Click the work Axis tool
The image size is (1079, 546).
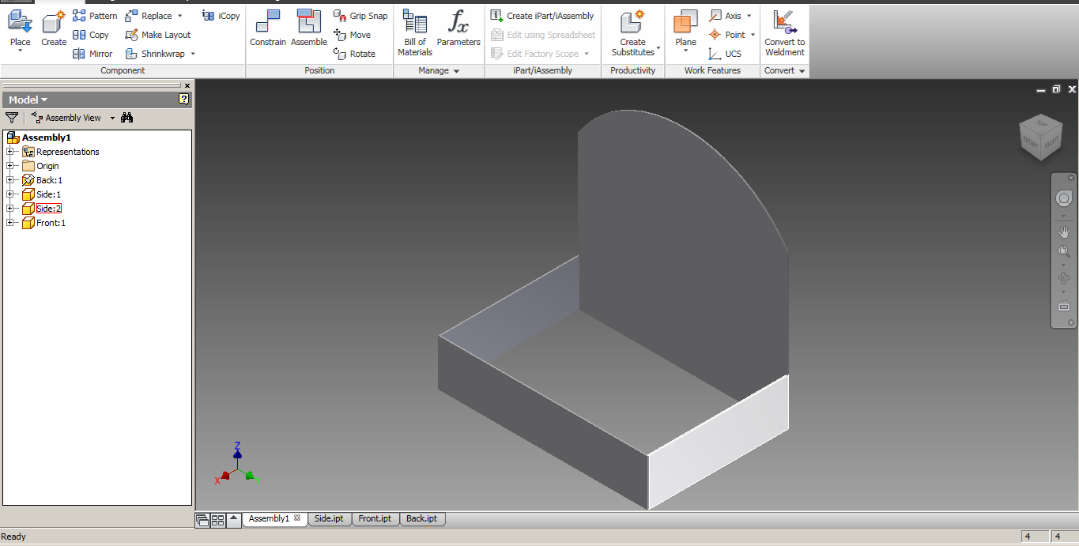(x=726, y=16)
